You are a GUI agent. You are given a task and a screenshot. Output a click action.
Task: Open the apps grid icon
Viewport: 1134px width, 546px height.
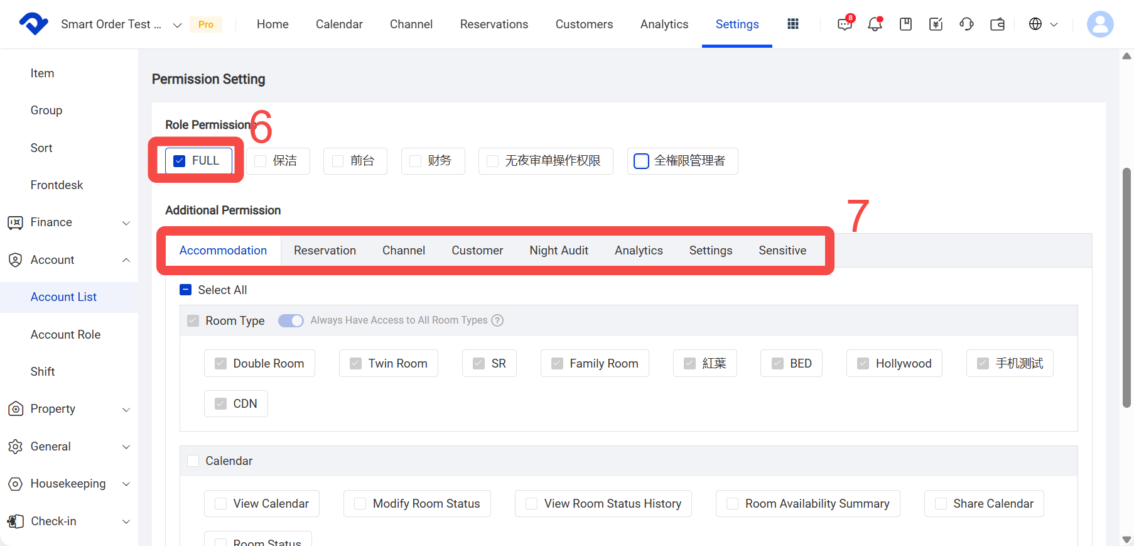coord(793,24)
